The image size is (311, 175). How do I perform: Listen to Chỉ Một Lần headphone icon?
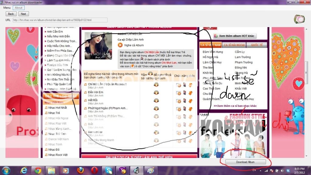[156, 85]
